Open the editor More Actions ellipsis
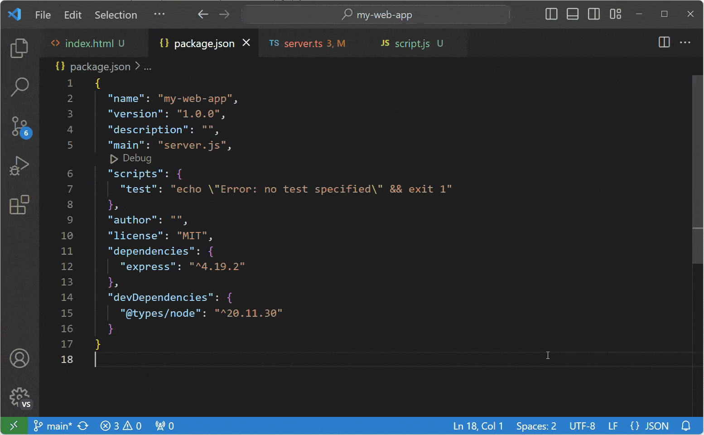The height and width of the screenshot is (435, 704). [x=685, y=43]
